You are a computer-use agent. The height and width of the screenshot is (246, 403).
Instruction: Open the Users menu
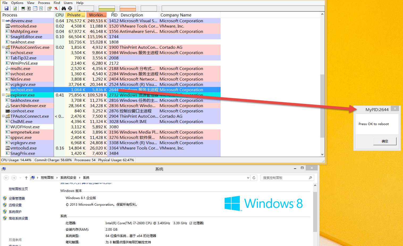coord(68,3)
